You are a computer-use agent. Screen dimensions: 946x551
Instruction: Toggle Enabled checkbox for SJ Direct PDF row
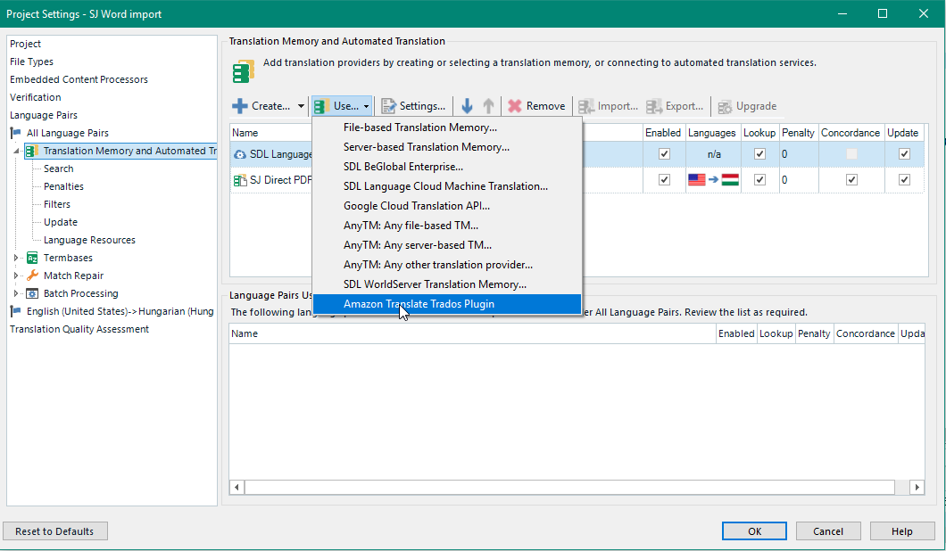tap(664, 179)
